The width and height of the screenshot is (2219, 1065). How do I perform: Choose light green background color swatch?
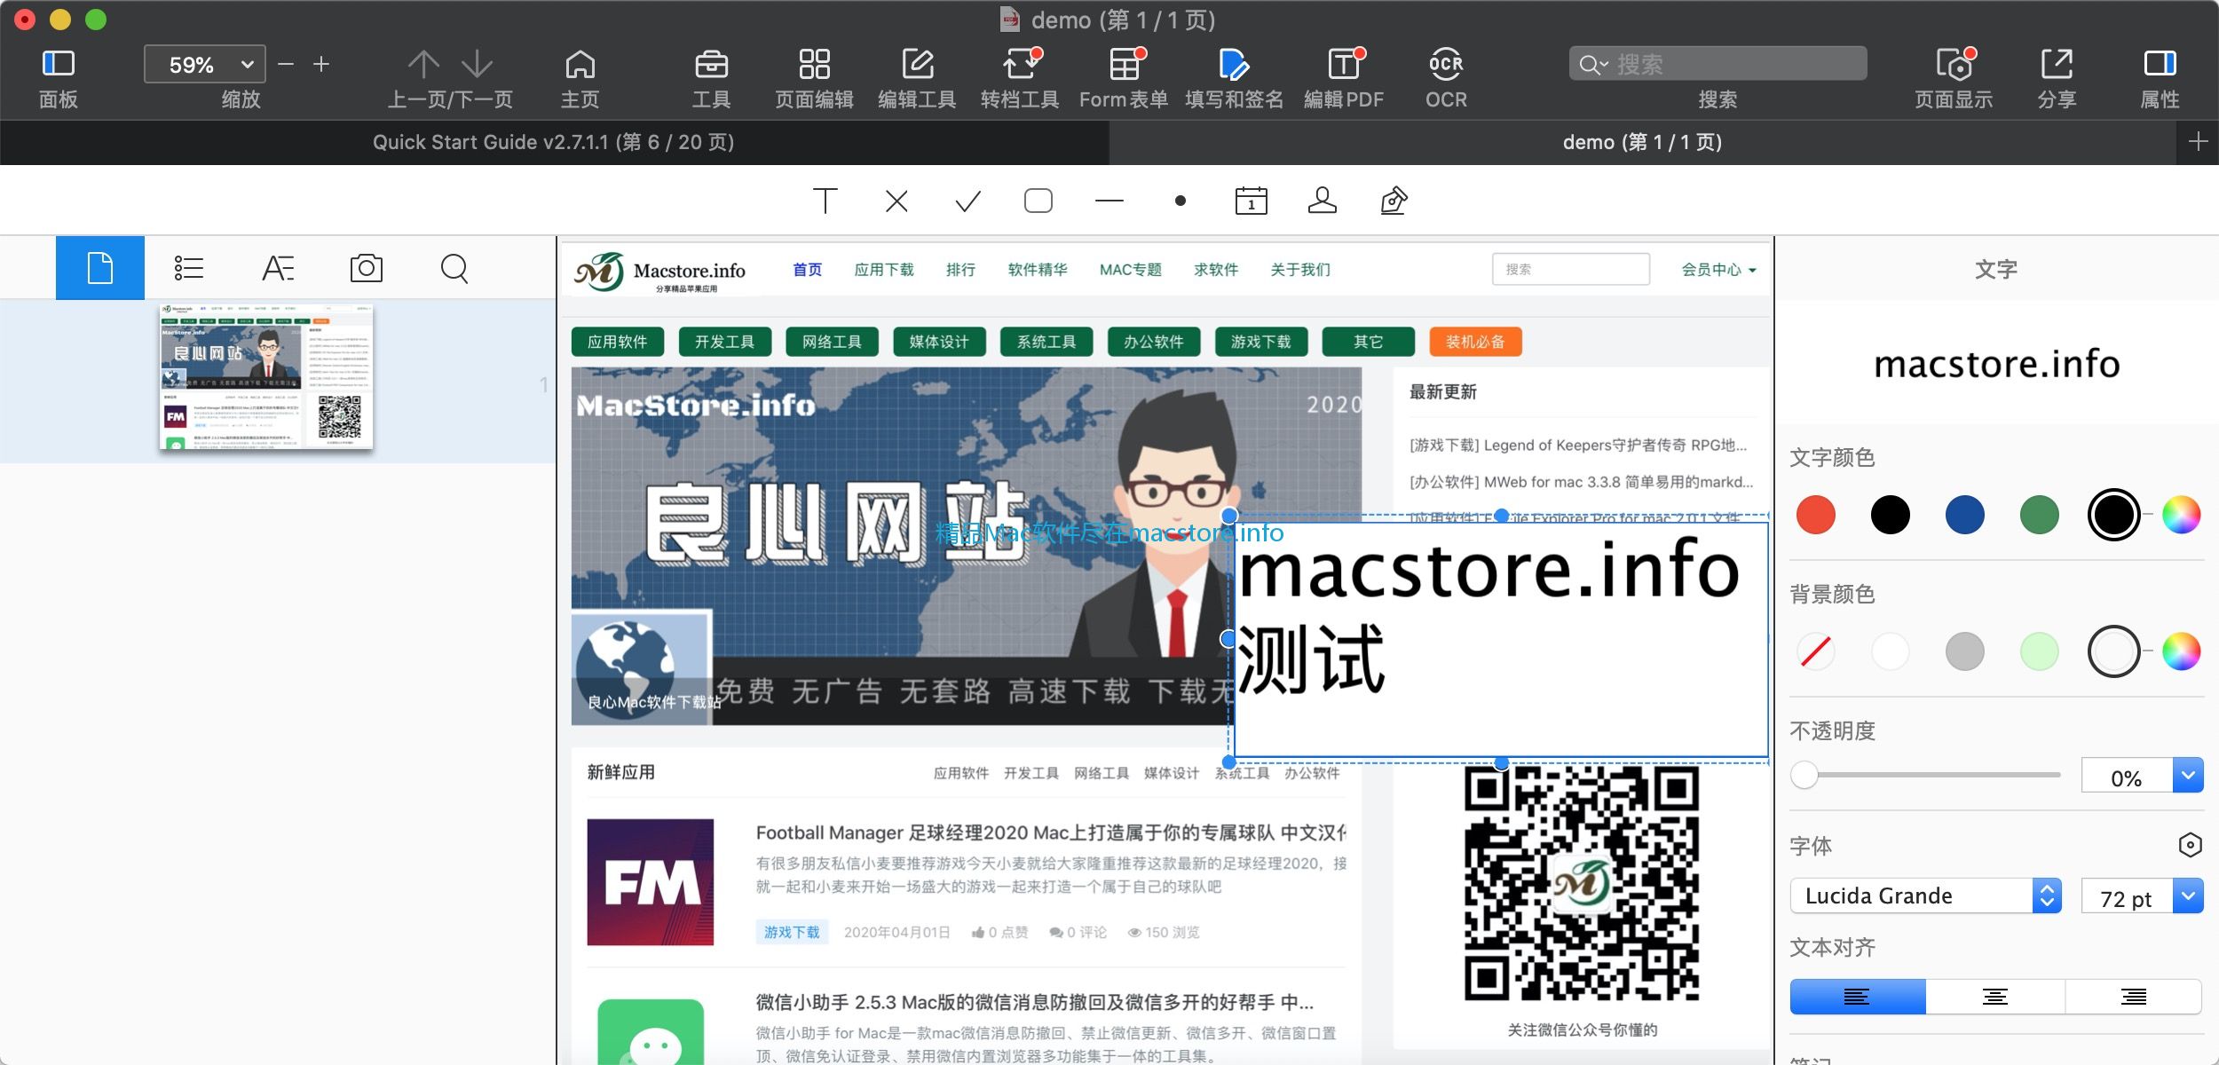tap(2039, 651)
